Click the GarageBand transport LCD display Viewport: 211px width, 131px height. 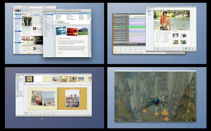[141, 44]
